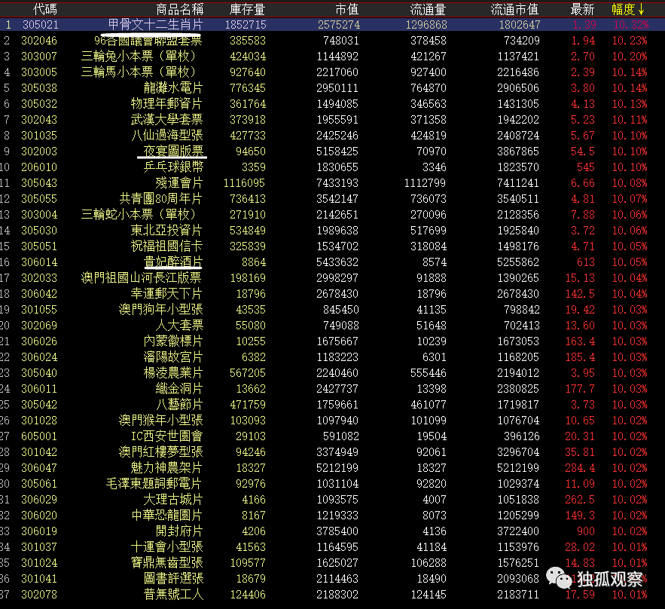
Task: Select row 開封府片
Action: pos(333,531)
